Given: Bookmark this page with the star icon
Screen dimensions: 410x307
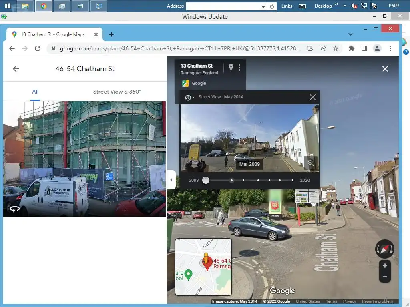Looking at the screenshot, I should 336,48.
